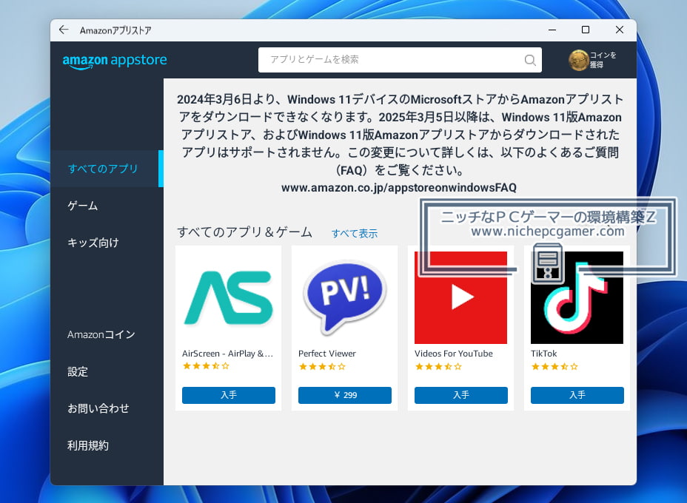Close the Amazonアプリストア window
Screen dimensions: 687x503
pyautogui.click(x=619, y=30)
